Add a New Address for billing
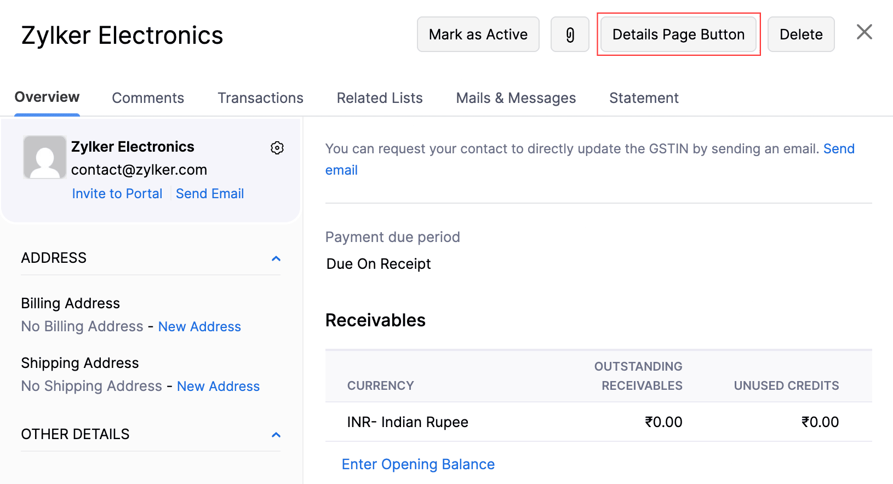The width and height of the screenshot is (893, 484). click(199, 327)
